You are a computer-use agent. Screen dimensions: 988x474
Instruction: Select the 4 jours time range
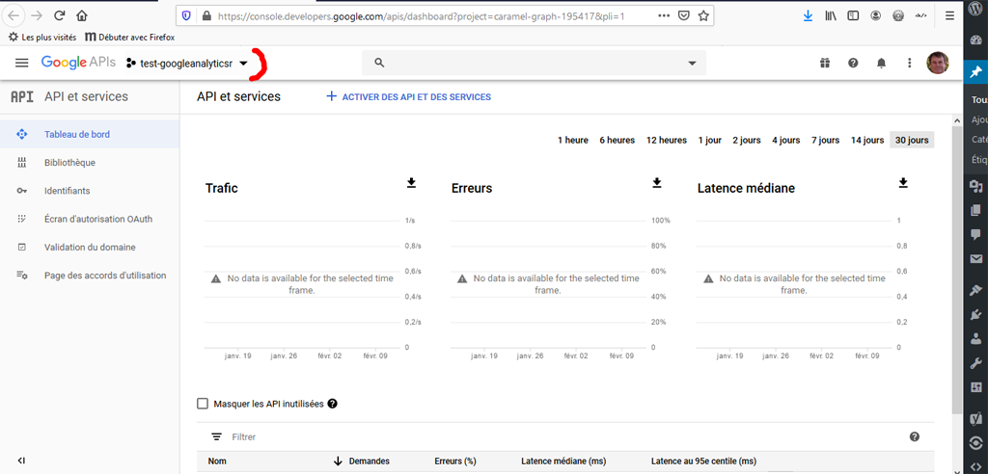point(785,141)
